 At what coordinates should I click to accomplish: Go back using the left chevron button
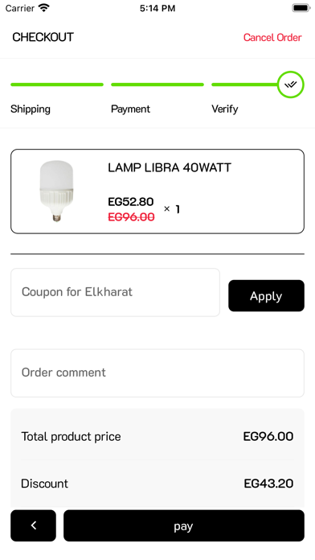33,525
